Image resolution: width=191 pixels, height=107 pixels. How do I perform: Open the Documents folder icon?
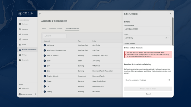pos(20,60)
